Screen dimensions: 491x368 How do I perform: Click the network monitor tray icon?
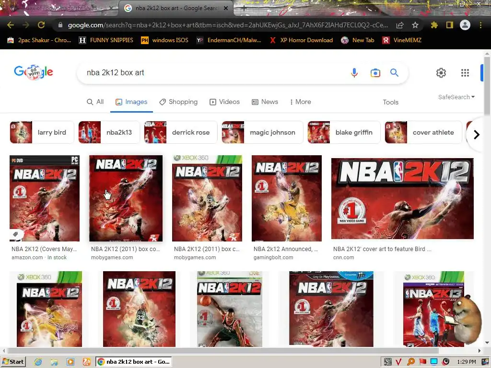click(434, 362)
